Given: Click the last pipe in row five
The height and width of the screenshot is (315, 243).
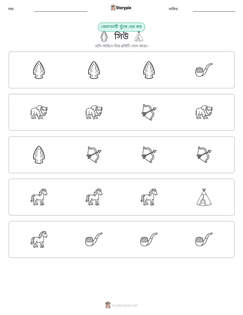Looking at the screenshot, I should (204, 239).
